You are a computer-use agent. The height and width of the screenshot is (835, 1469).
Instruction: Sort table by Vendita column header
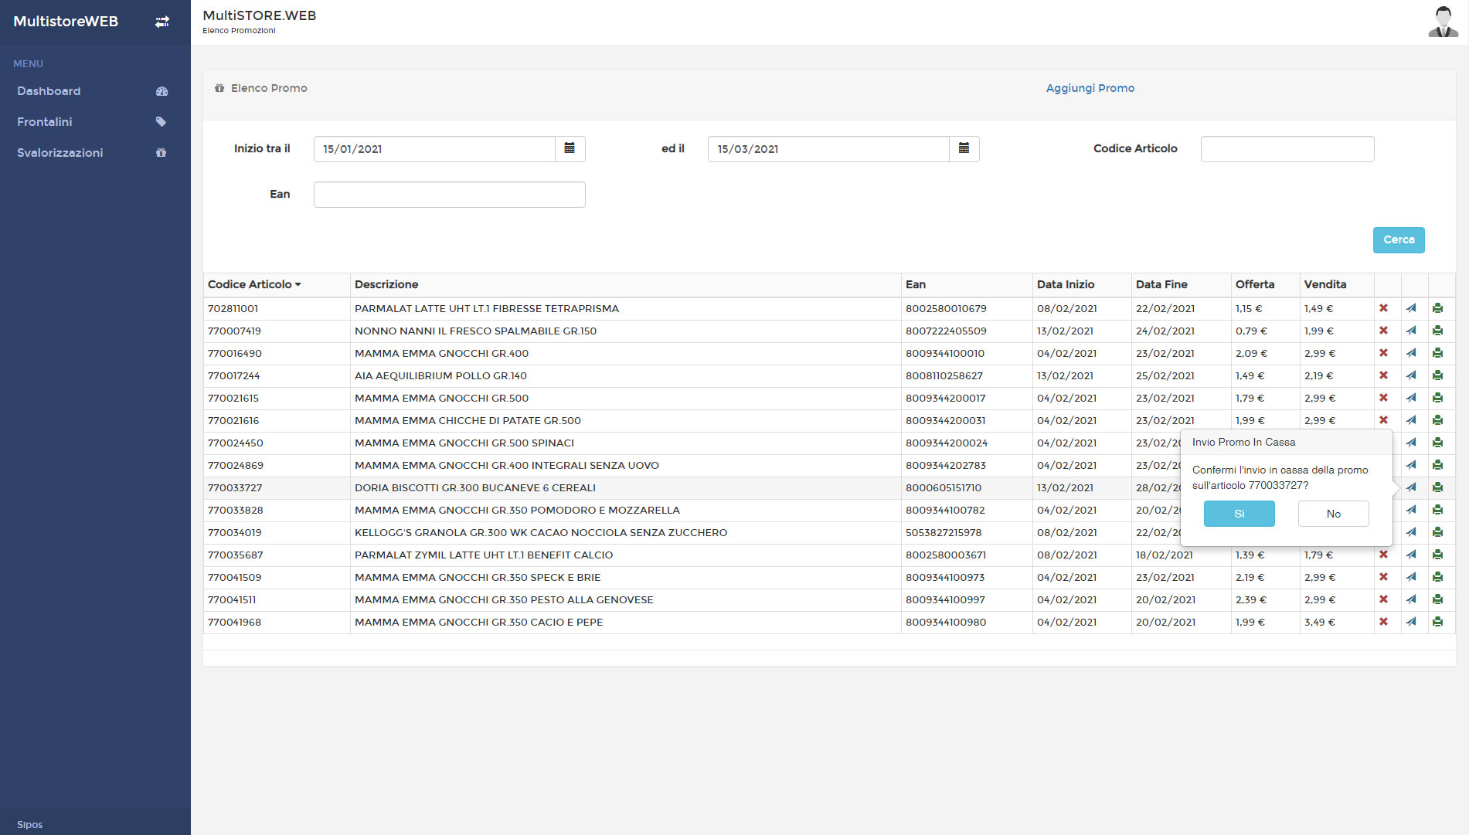click(x=1324, y=284)
